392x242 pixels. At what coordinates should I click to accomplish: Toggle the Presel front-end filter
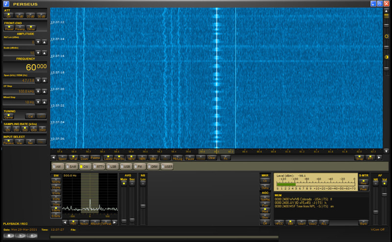[x=9, y=28]
